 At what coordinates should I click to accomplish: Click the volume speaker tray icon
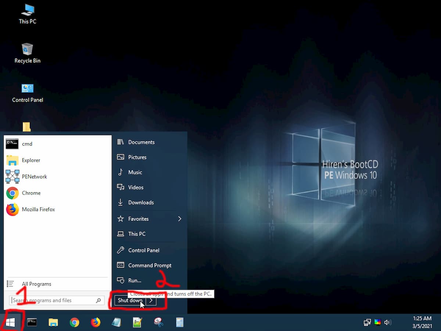pyautogui.click(x=387, y=323)
